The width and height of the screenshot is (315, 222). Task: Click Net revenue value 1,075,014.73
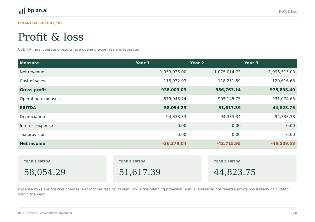click(227, 72)
